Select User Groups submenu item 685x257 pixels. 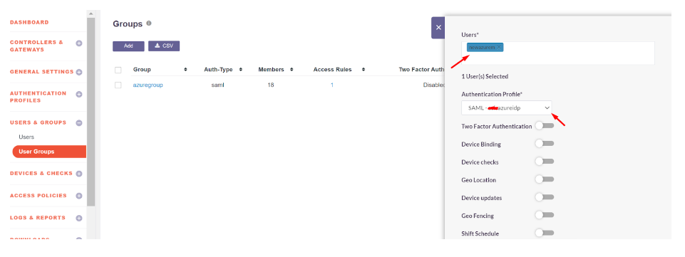pyautogui.click(x=49, y=152)
